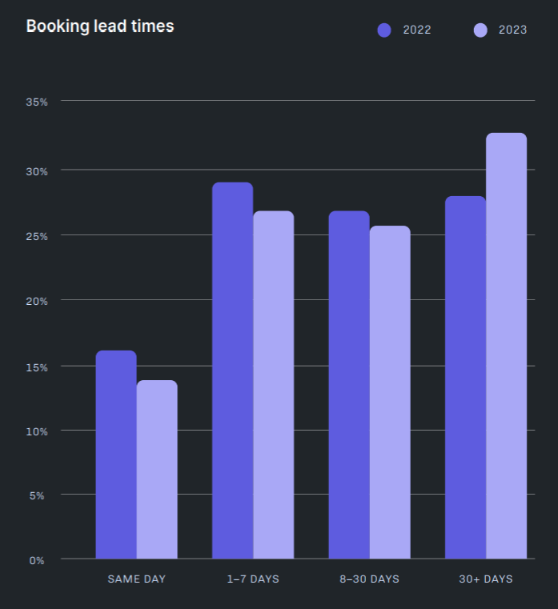Select the 2022 30+ Days bar
This screenshot has height=609, width=558.
(x=465, y=378)
